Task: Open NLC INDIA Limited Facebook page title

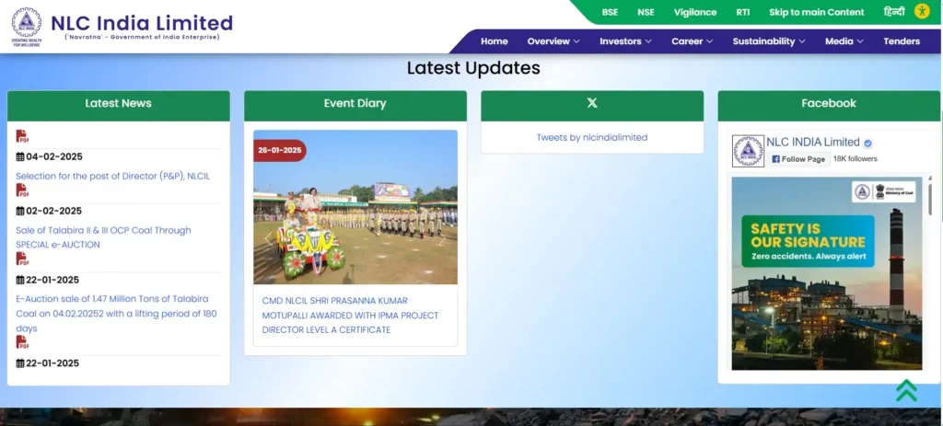Action: pyautogui.click(x=813, y=143)
